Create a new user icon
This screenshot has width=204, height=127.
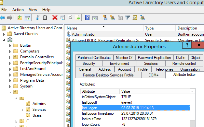[x=105, y=17]
